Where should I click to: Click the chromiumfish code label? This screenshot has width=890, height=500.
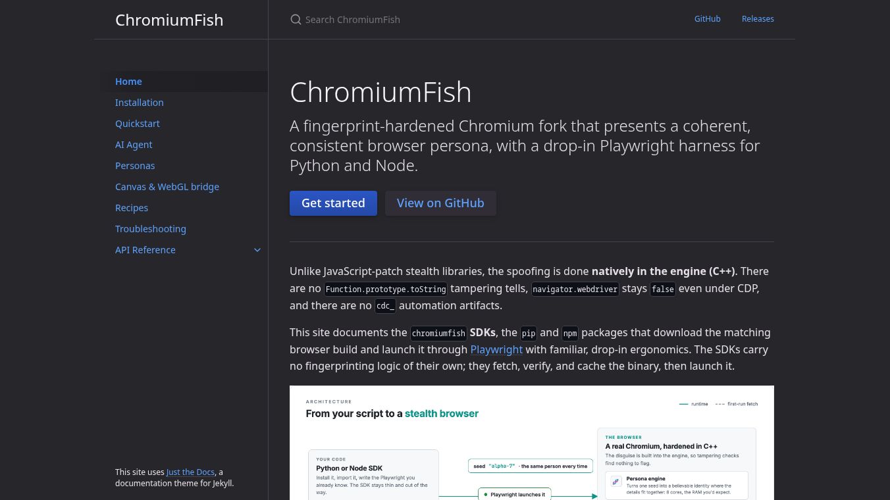438,333
